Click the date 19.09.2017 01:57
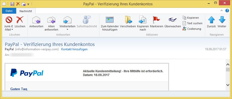The image size is (232, 99). [216, 49]
